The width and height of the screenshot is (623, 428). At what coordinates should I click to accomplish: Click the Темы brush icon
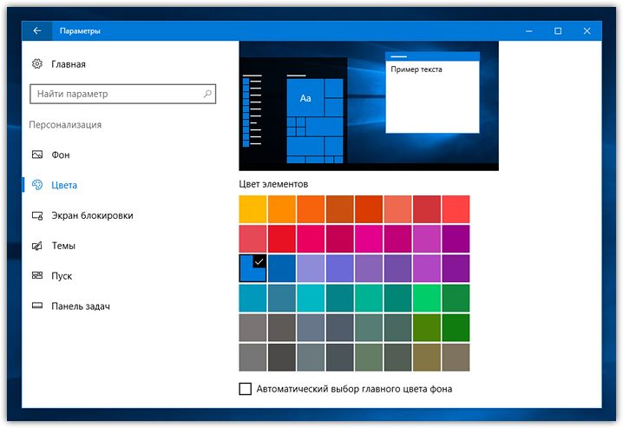(x=37, y=246)
